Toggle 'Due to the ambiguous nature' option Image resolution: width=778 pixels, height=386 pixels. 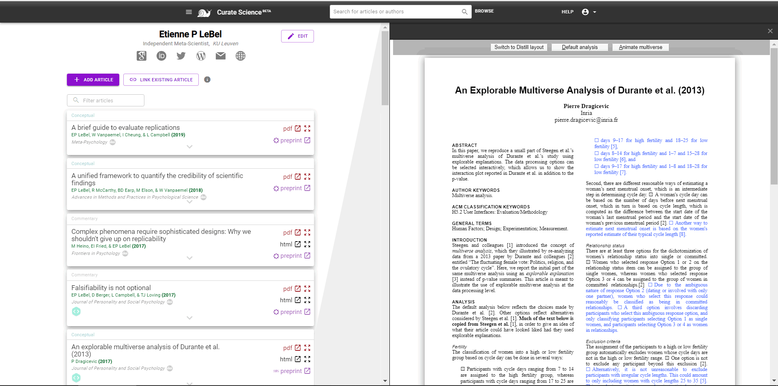tap(650, 285)
